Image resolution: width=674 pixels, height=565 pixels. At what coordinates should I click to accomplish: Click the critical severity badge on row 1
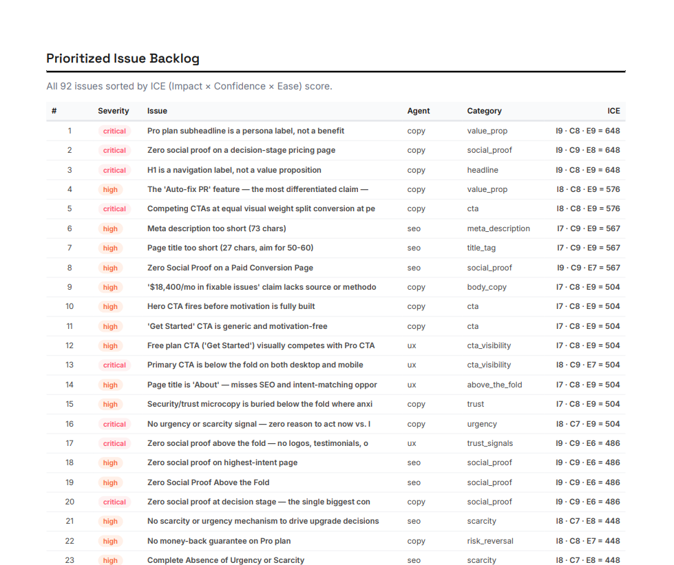coord(114,131)
